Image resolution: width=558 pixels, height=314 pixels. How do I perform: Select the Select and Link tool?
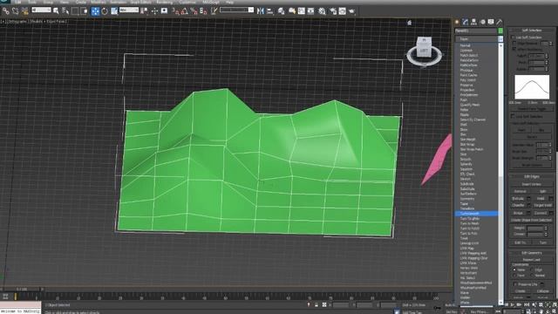coord(6,11)
